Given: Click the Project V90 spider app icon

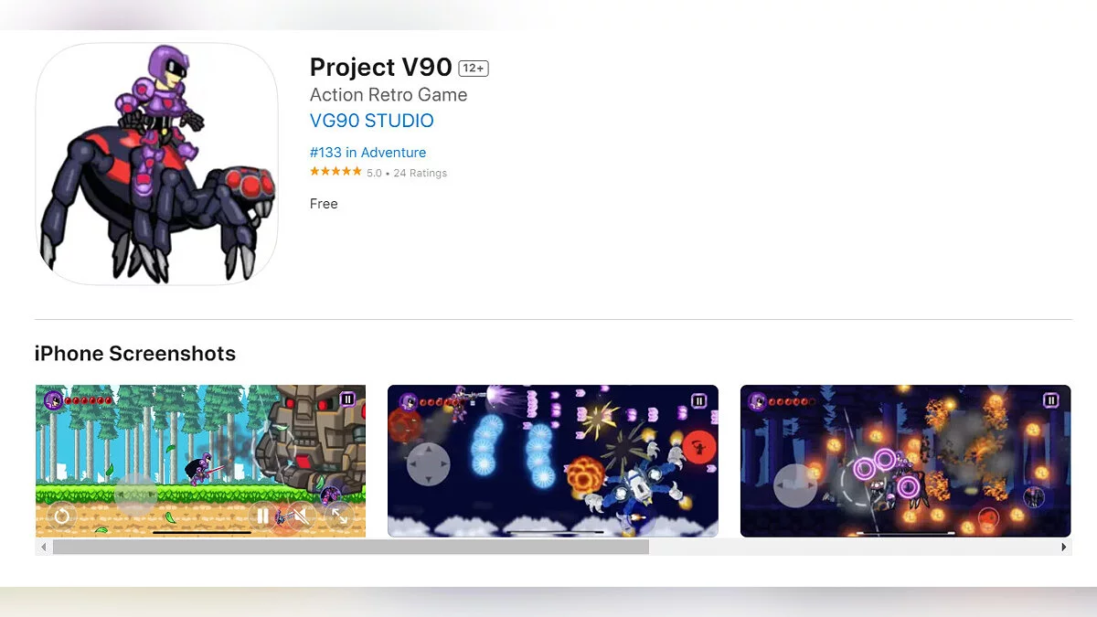Looking at the screenshot, I should pos(156,163).
